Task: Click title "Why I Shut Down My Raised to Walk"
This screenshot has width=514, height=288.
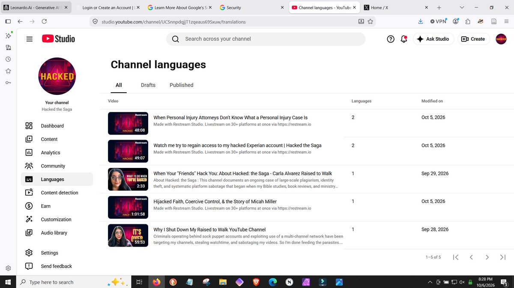Action: tap(209, 229)
